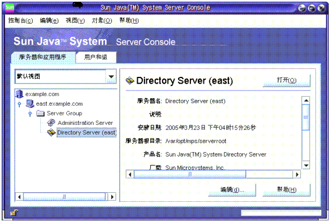Click the Server Group folder icon

tap(40, 113)
